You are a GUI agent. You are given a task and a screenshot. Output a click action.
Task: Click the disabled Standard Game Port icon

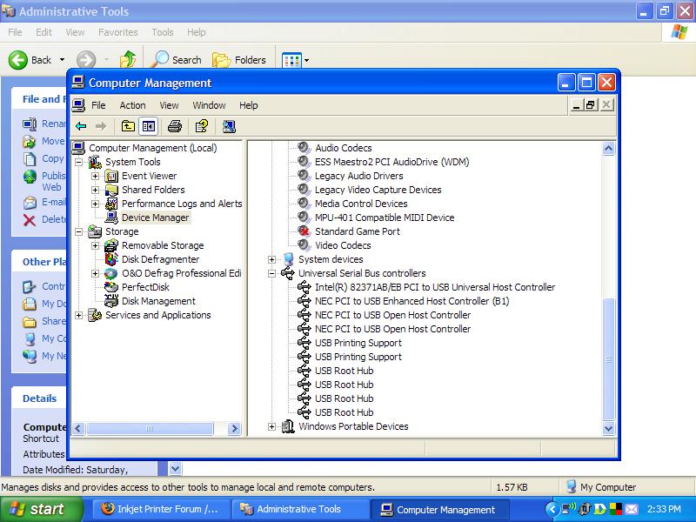click(x=304, y=231)
